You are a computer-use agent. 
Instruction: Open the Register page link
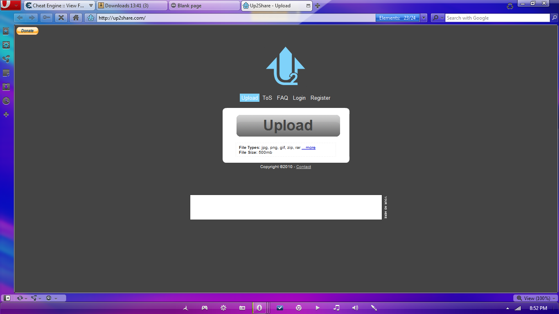320,98
